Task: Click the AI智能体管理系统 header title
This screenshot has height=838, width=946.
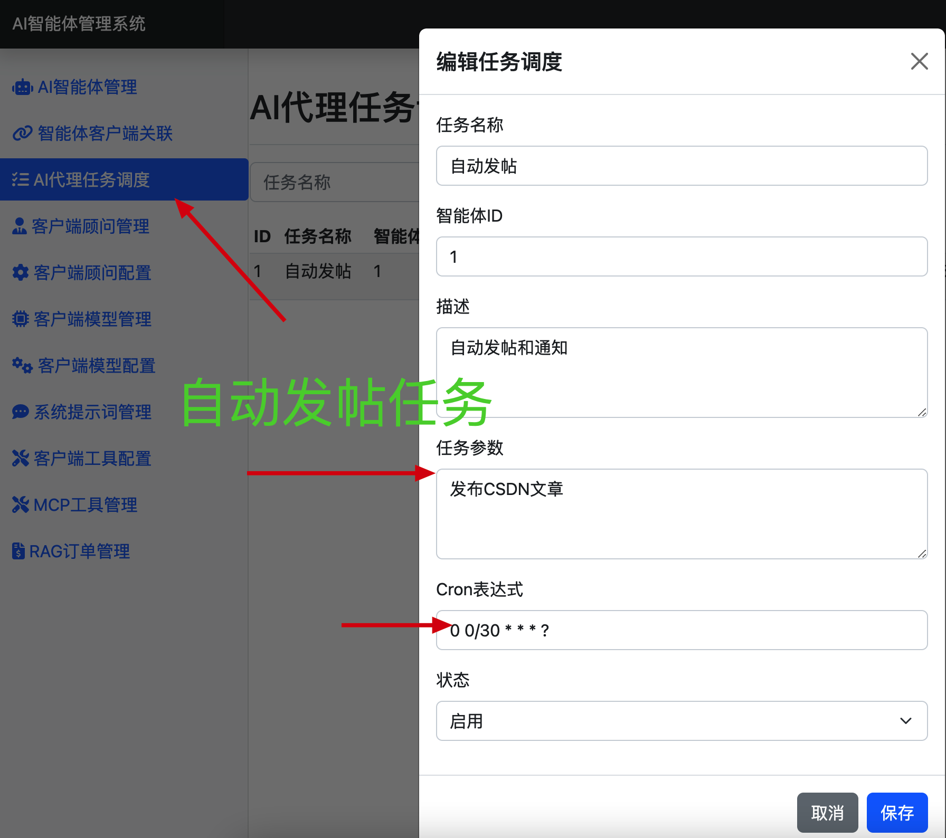Action: coord(79,24)
